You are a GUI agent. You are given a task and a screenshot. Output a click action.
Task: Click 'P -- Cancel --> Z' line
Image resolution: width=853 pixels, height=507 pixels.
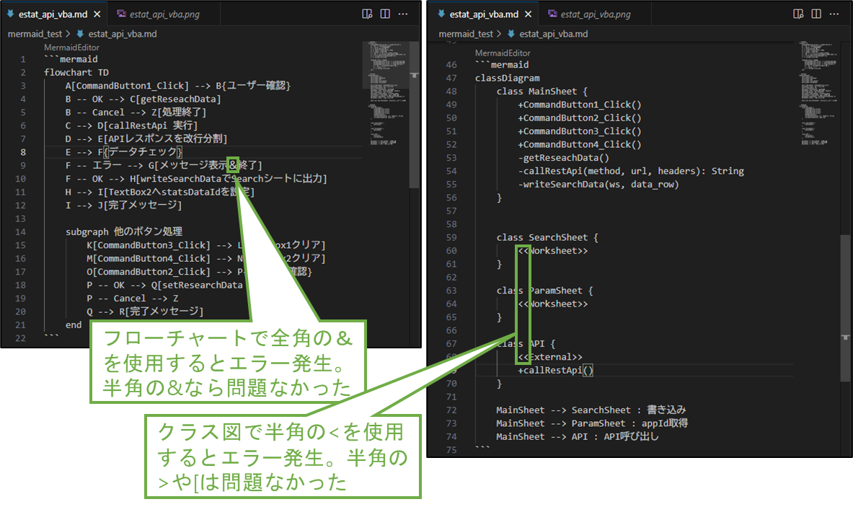(132, 299)
